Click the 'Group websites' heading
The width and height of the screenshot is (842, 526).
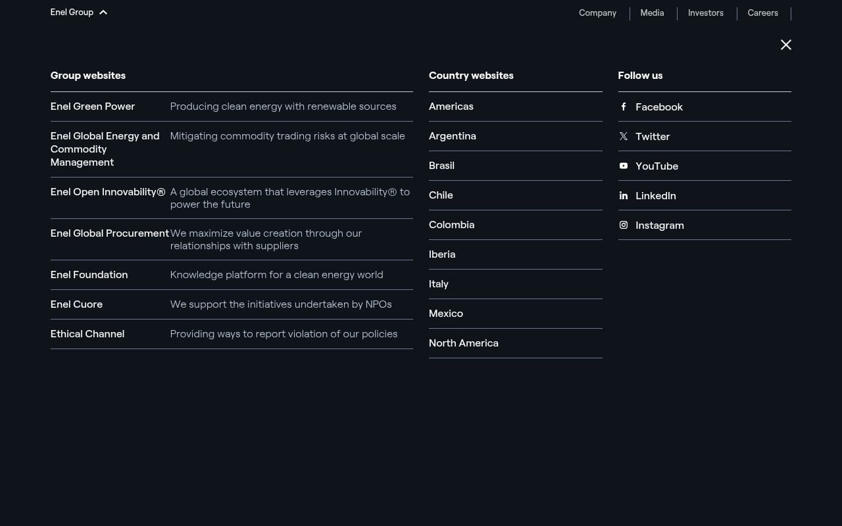[x=88, y=76]
